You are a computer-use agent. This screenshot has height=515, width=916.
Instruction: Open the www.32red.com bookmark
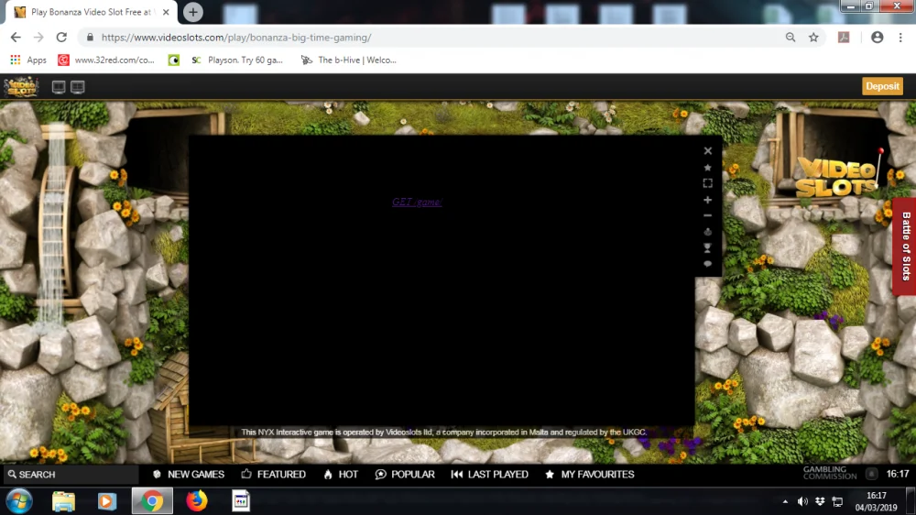pos(106,60)
